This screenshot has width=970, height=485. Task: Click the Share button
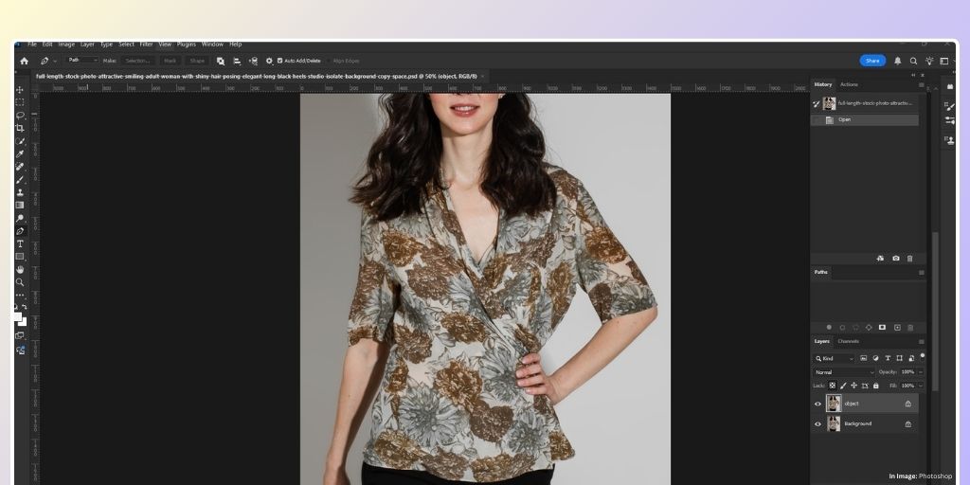[x=872, y=61]
